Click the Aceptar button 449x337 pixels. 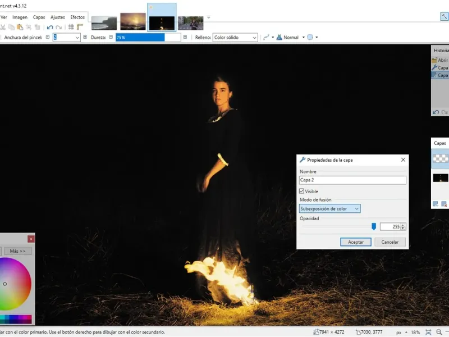pyautogui.click(x=356, y=242)
